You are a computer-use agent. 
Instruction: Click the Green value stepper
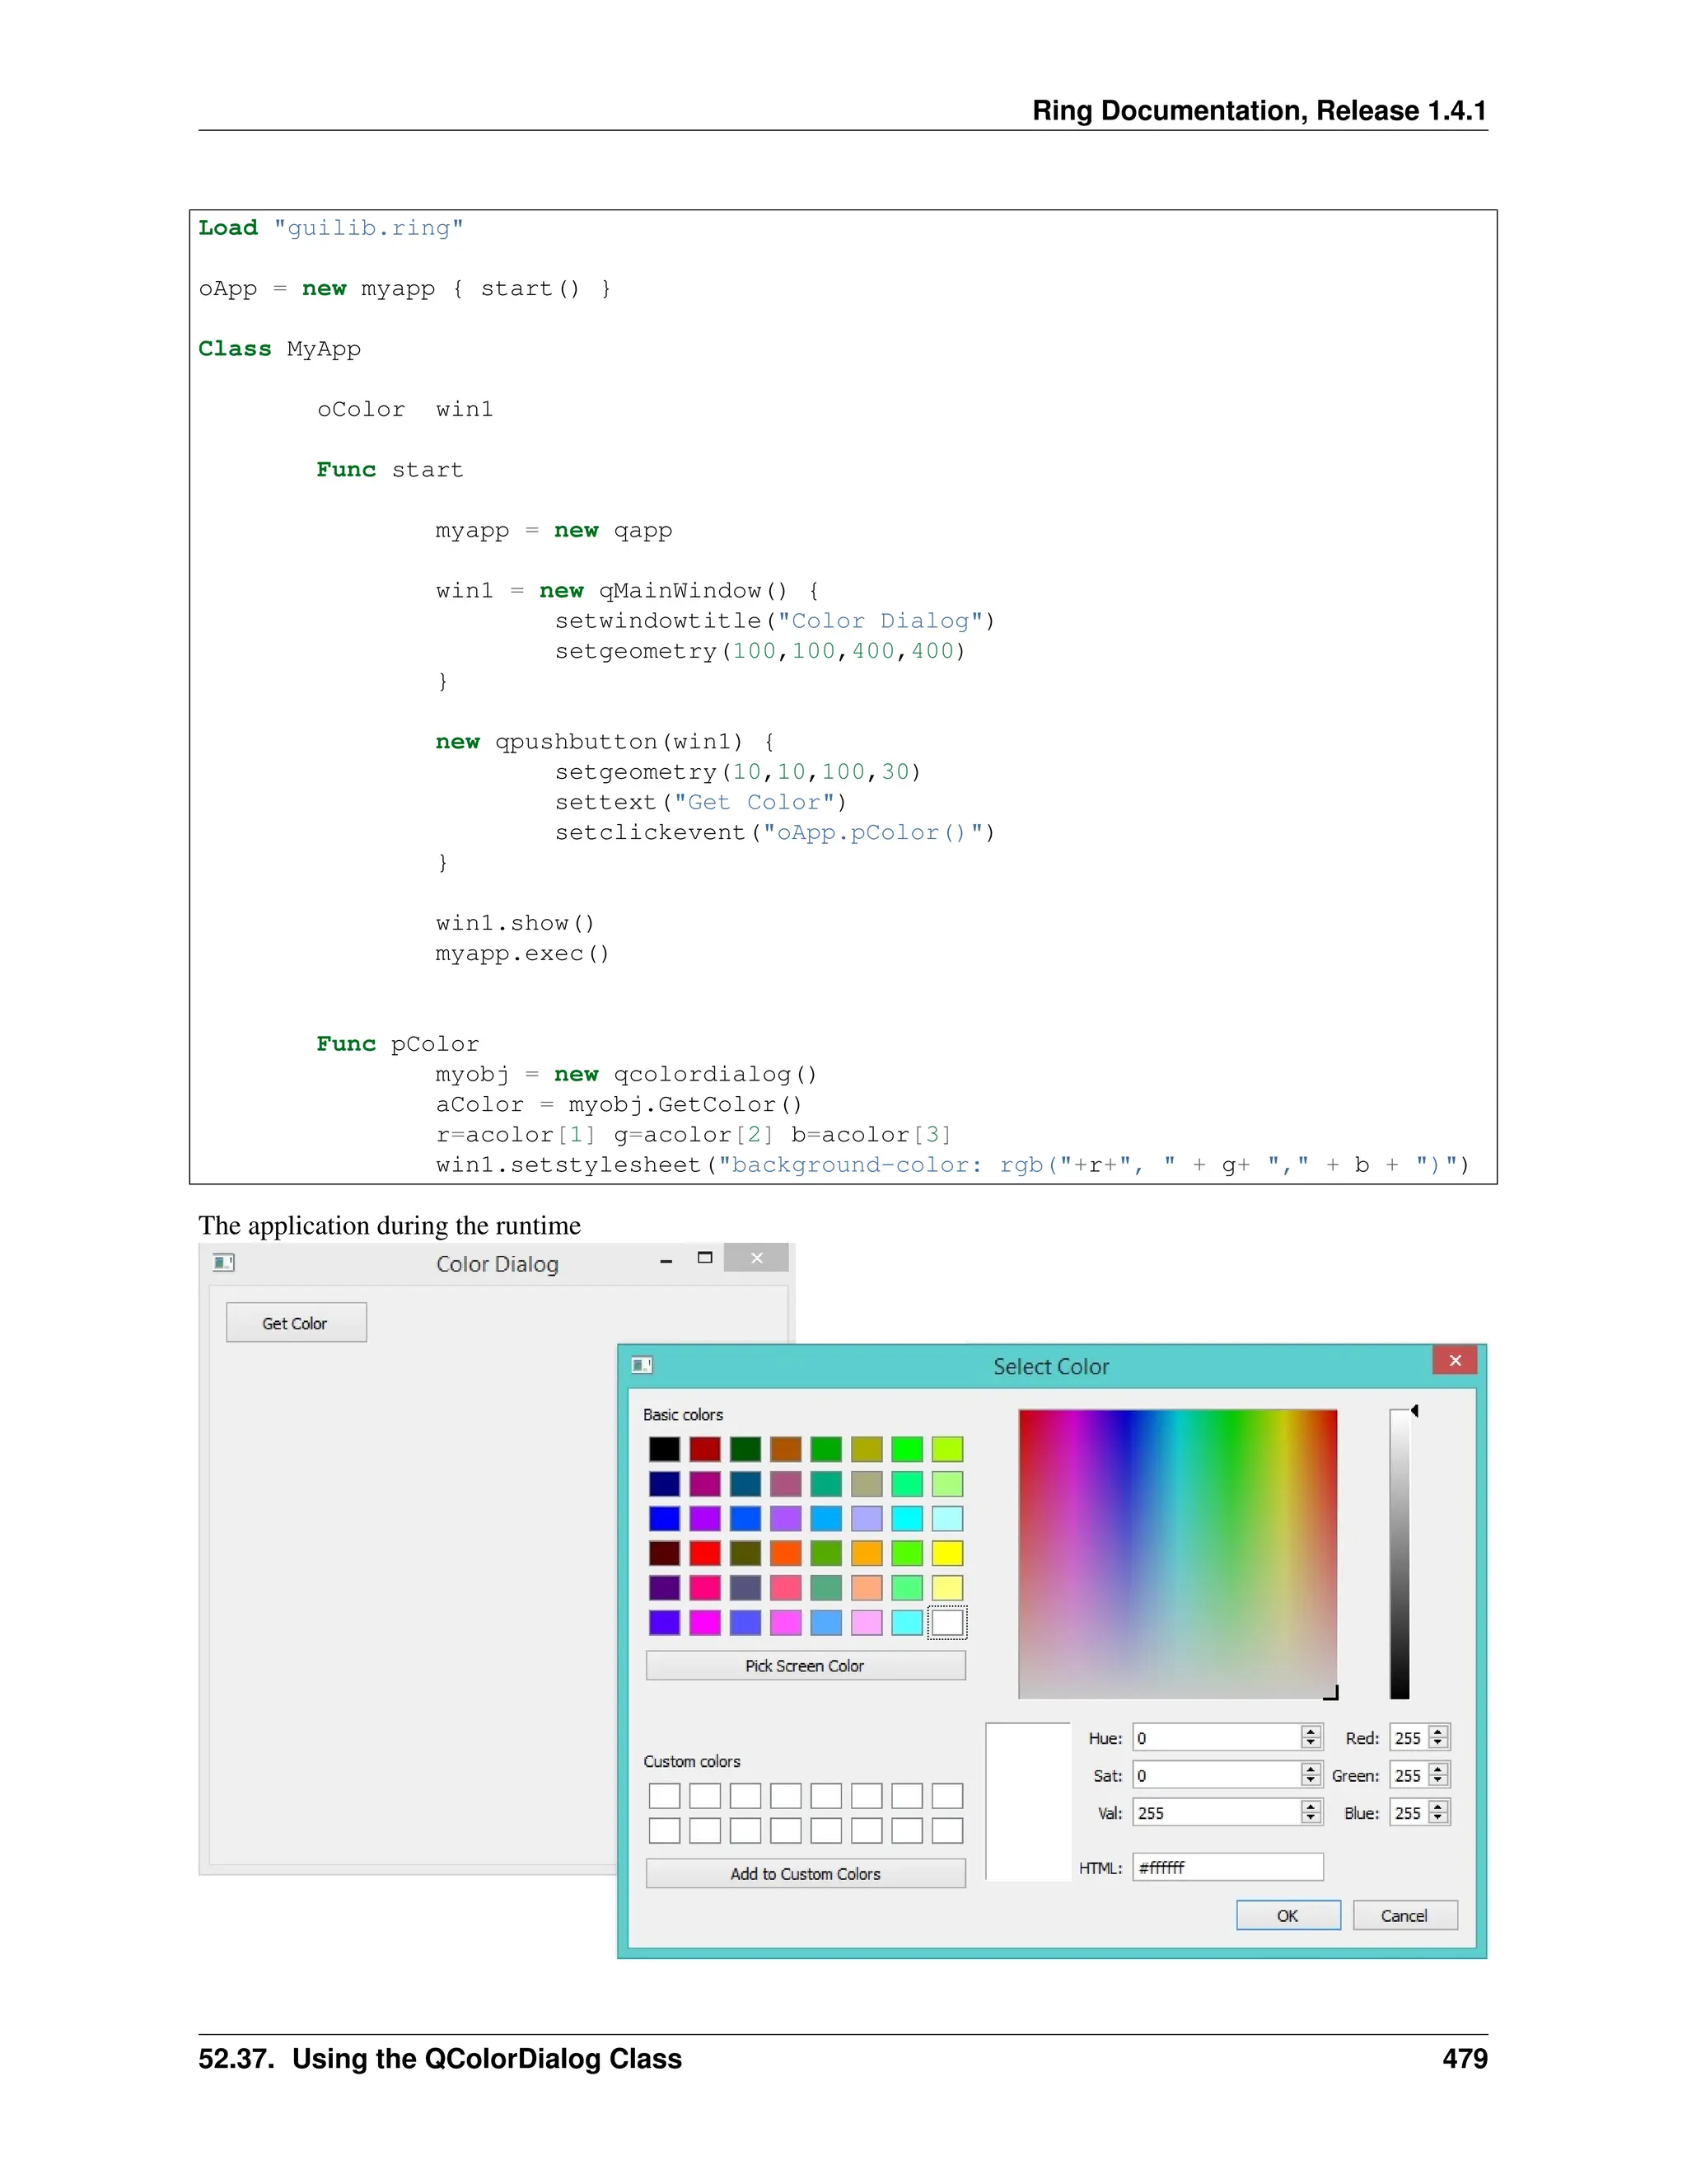[x=1438, y=1775]
